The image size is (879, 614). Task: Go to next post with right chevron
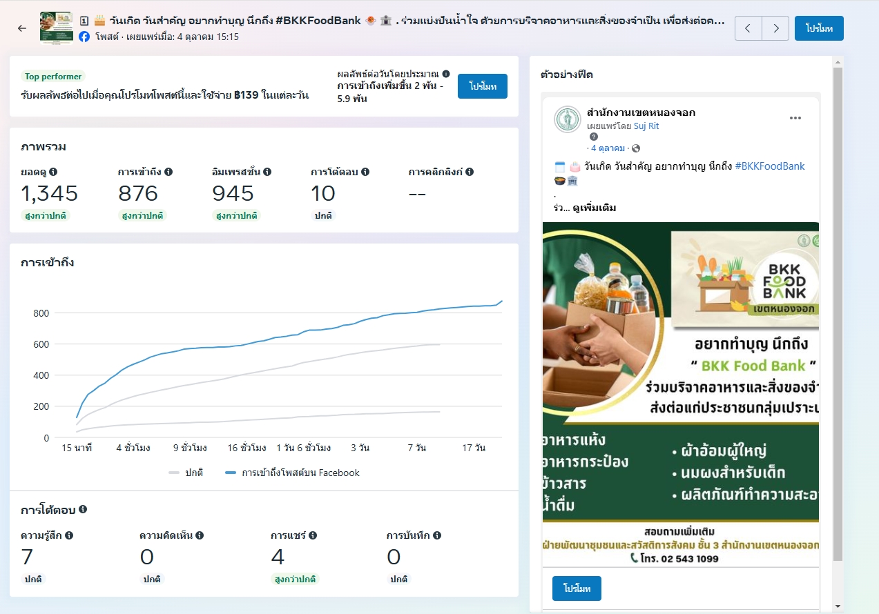coord(775,28)
